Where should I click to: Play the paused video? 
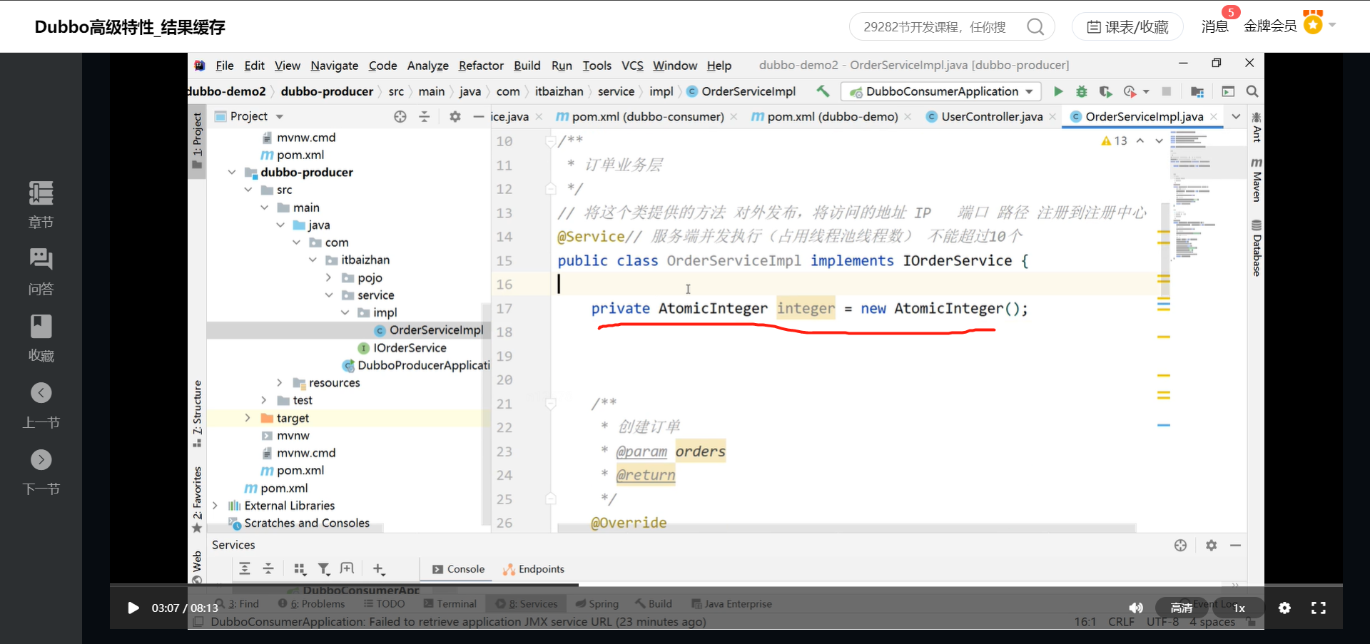133,608
